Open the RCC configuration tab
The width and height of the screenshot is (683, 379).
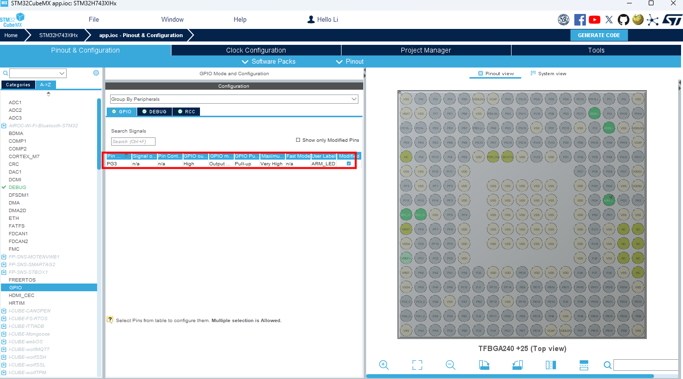[186, 111]
